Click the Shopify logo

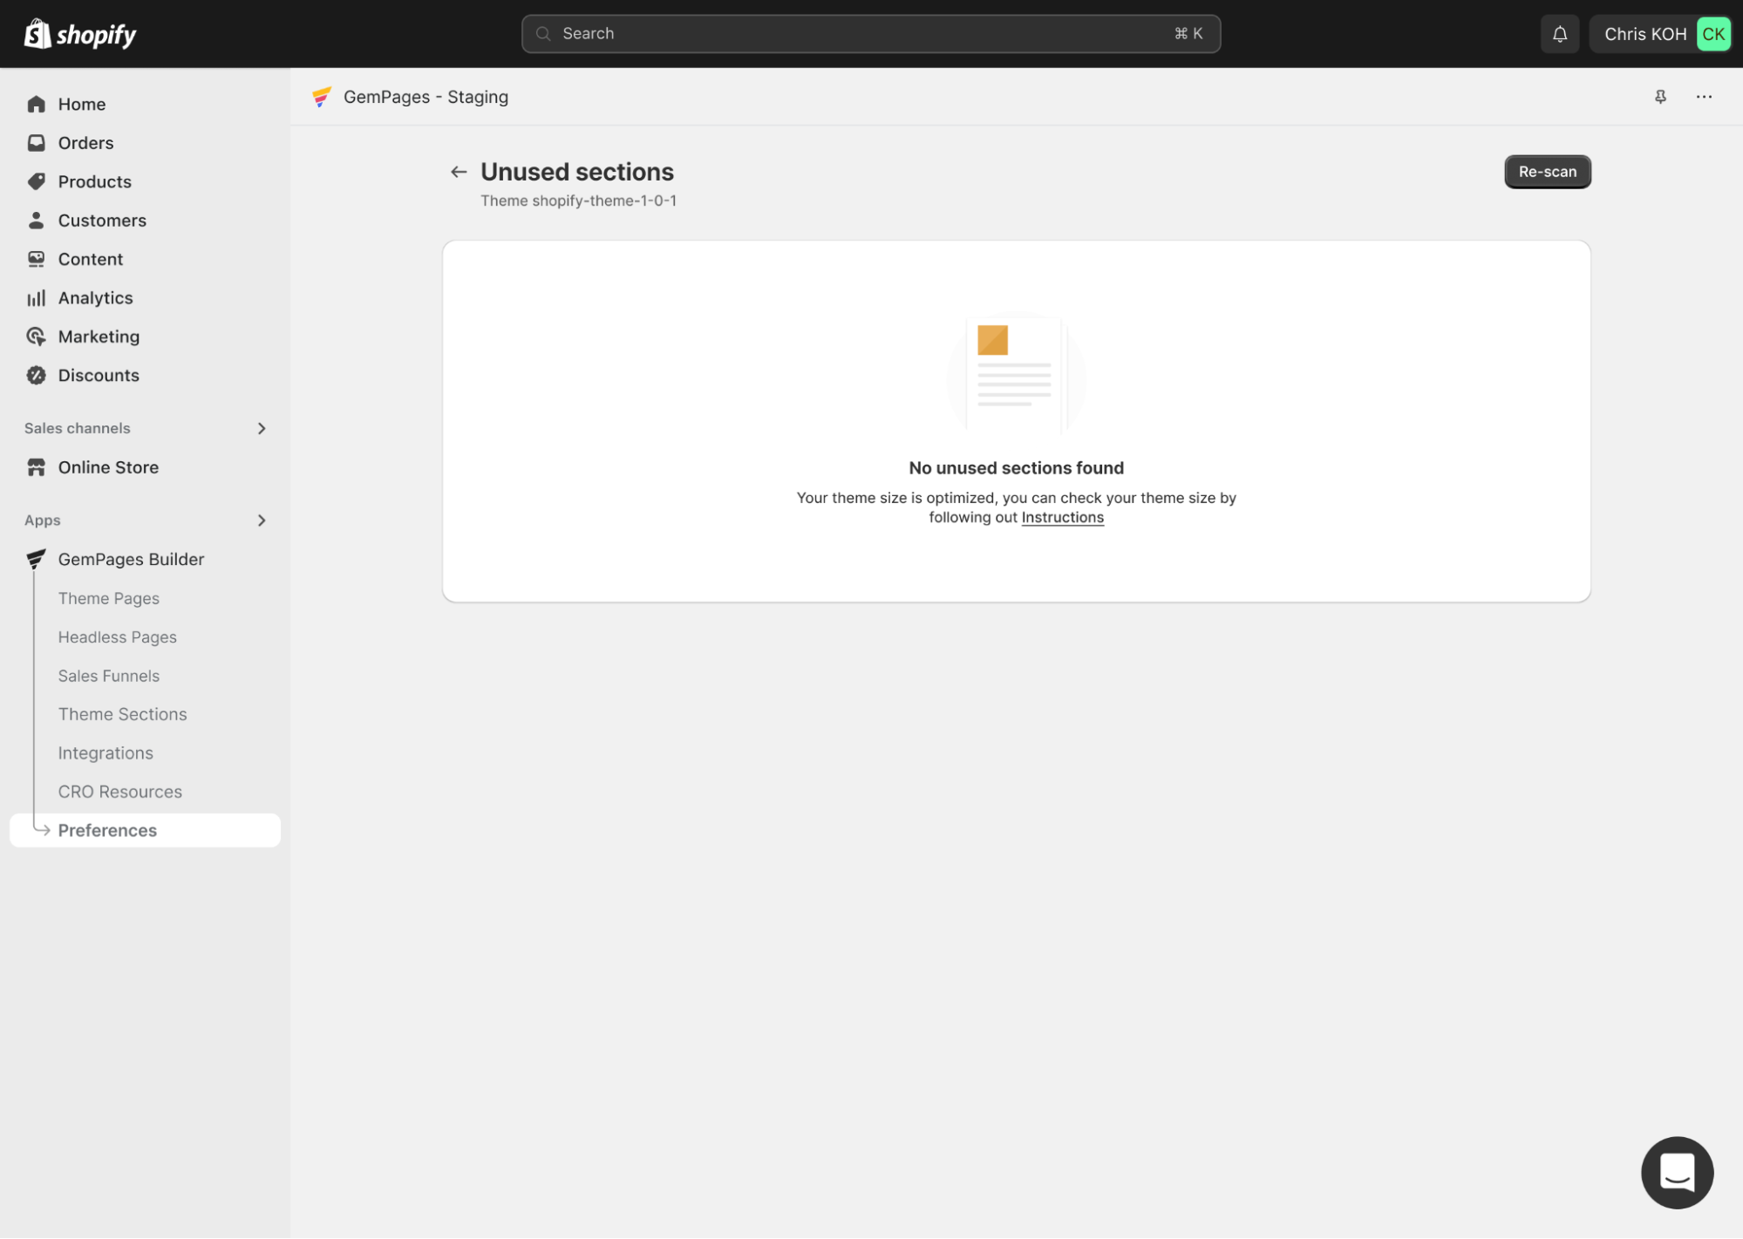tap(80, 34)
